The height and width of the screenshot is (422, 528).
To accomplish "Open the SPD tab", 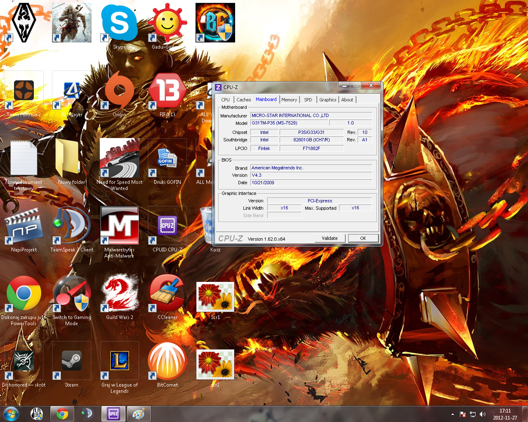I will tap(308, 100).
